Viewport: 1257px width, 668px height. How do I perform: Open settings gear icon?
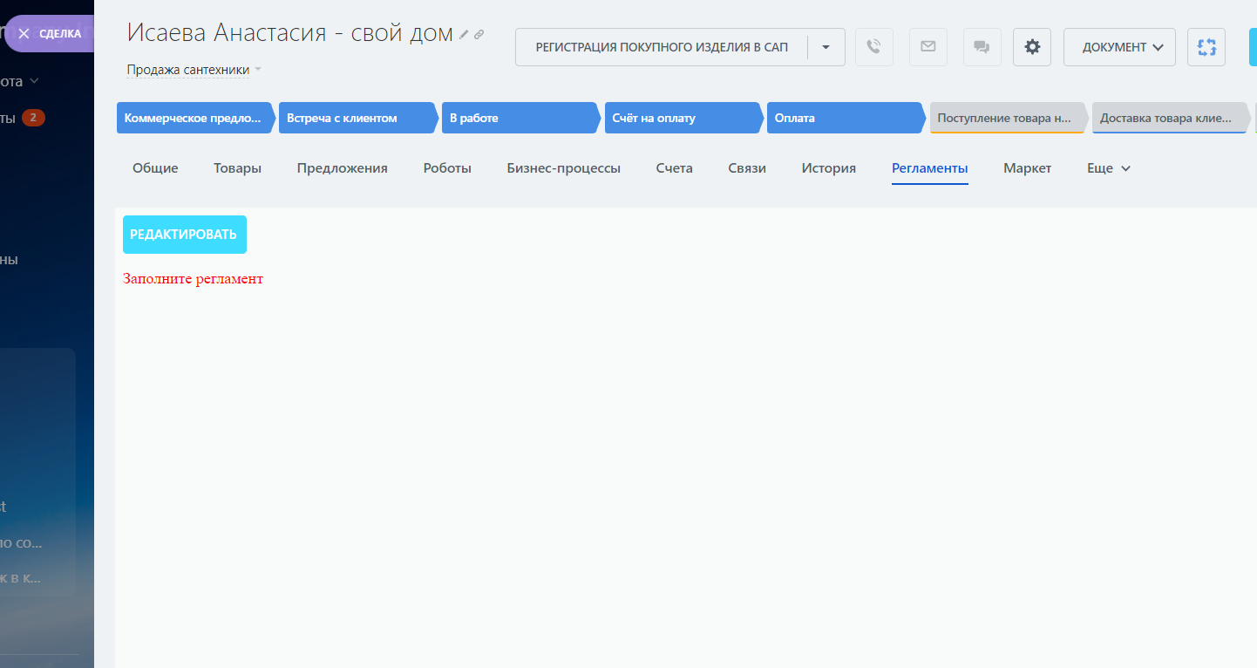(x=1032, y=47)
